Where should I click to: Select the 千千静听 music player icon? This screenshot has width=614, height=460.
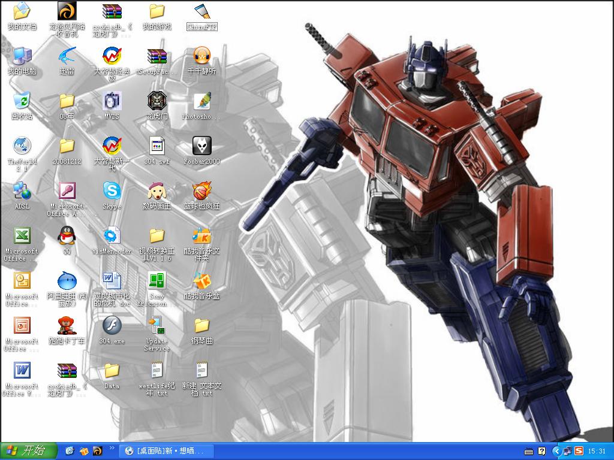[x=202, y=57]
